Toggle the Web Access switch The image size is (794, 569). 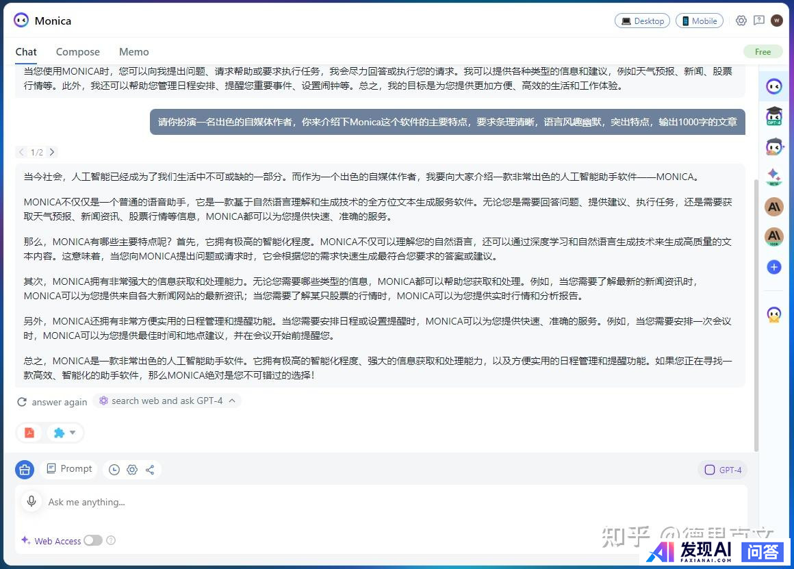[93, 540]
